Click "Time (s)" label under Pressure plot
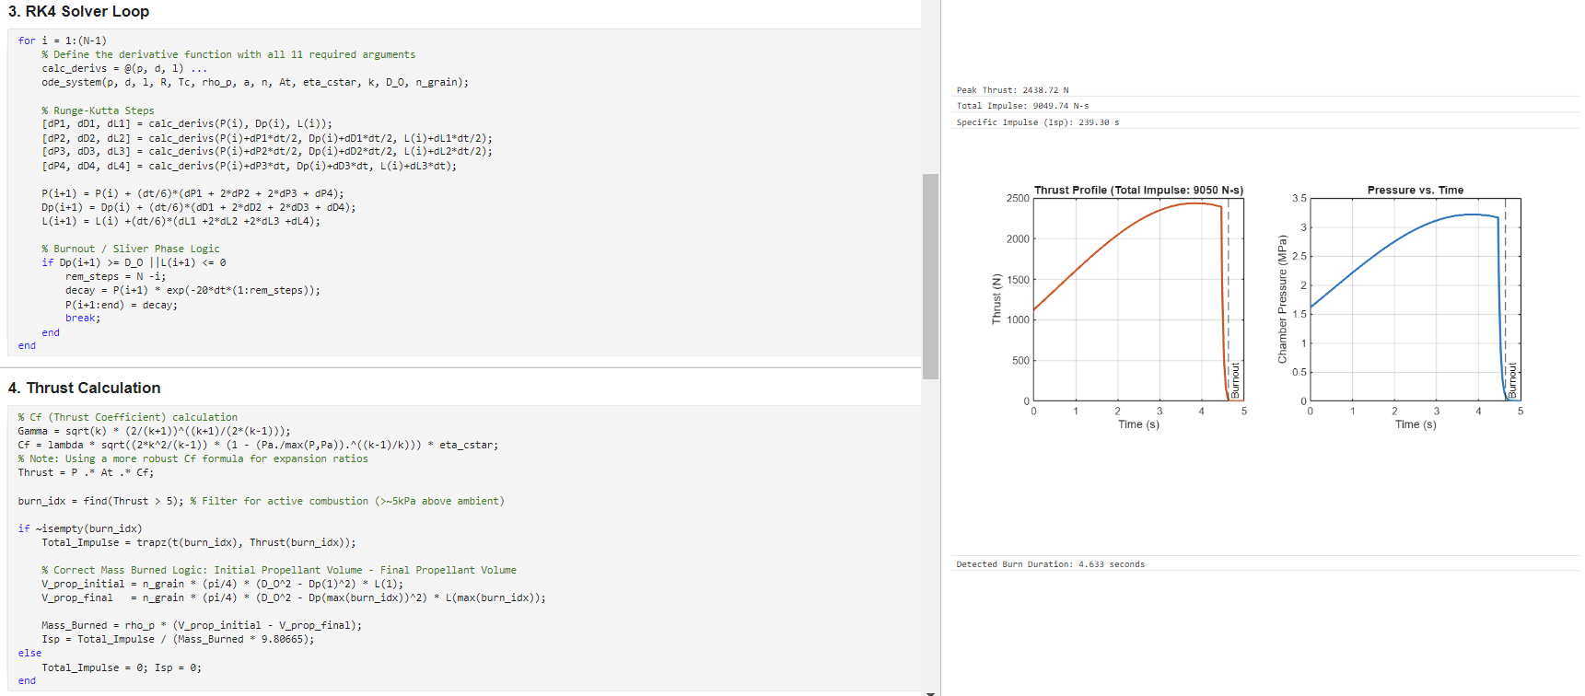Screen dimensions: 1585x696 click(x=1416, y=424)
